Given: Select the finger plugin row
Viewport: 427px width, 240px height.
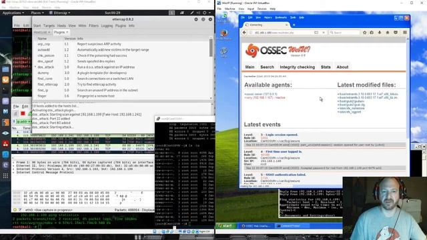Looking at the screenshot, I should pos(122,96).
